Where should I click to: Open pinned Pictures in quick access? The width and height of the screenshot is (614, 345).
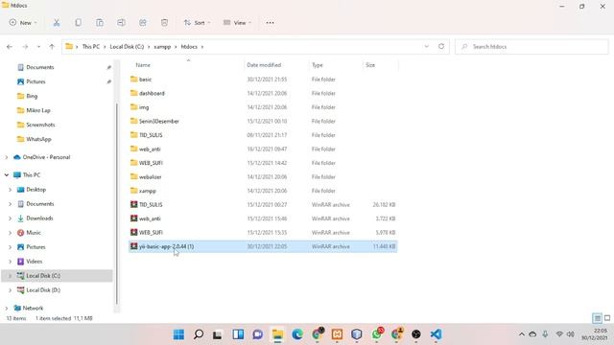pyautogui.click(x=35, y=81)
